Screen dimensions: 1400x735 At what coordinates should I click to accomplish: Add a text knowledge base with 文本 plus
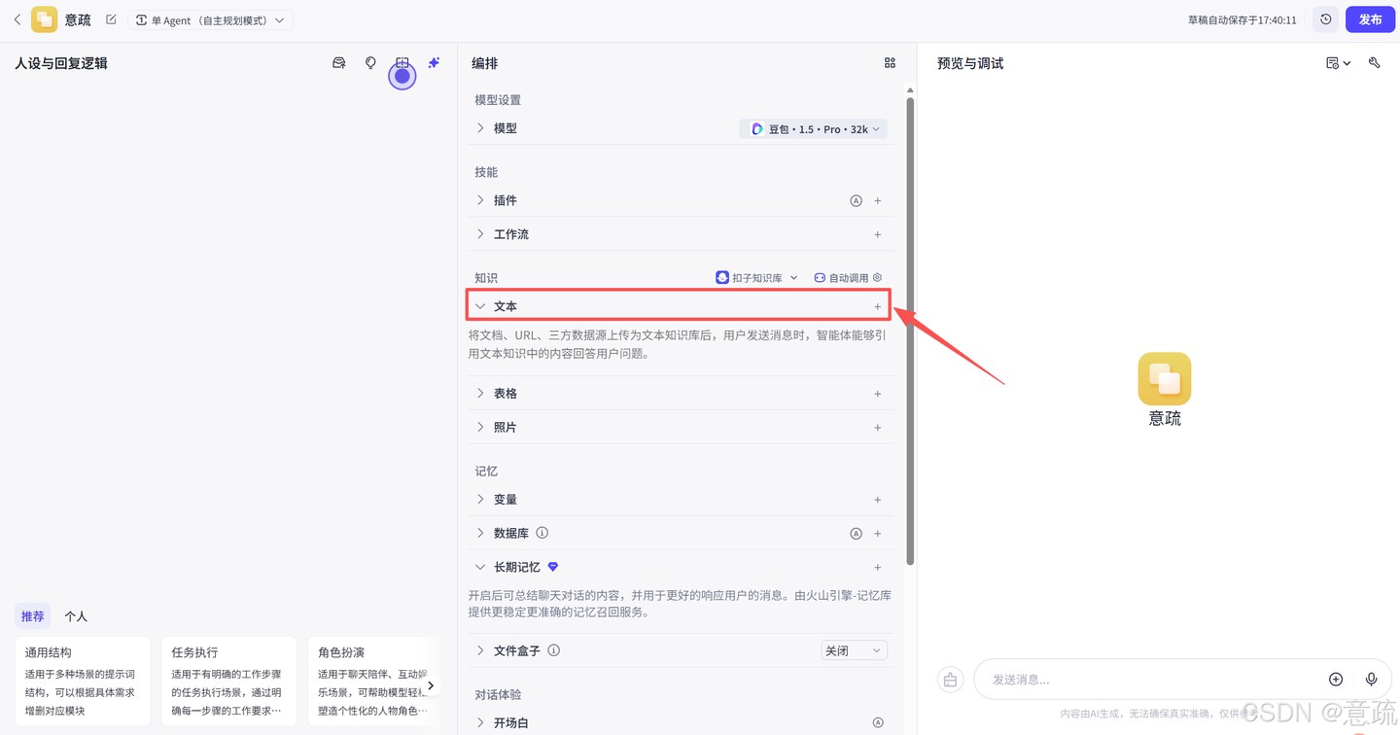pos(878,306)
